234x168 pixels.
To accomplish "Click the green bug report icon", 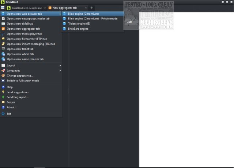I will point(3,97).
